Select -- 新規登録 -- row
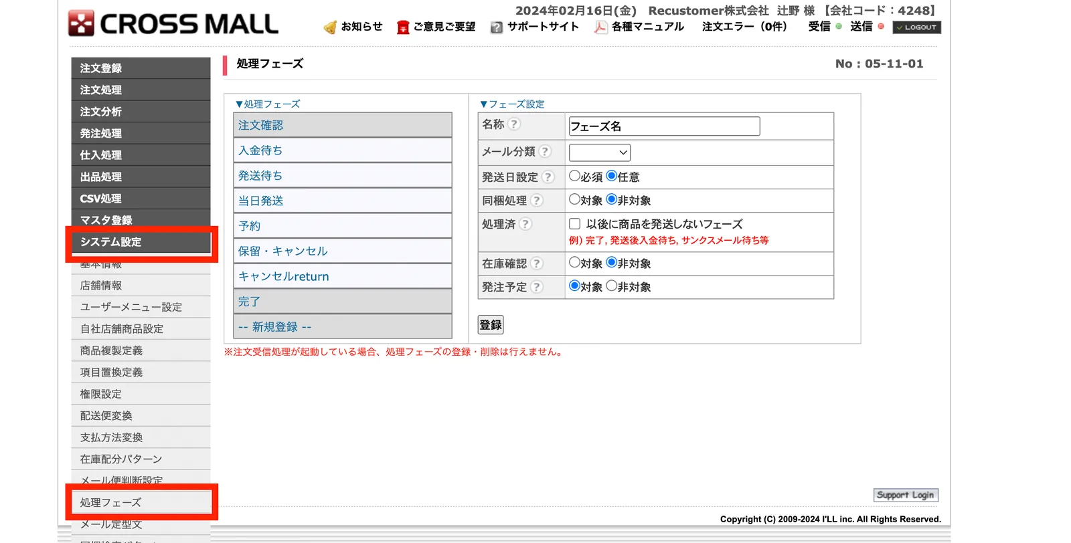This screenshot has height=543, width=1071. pos(343,326)
